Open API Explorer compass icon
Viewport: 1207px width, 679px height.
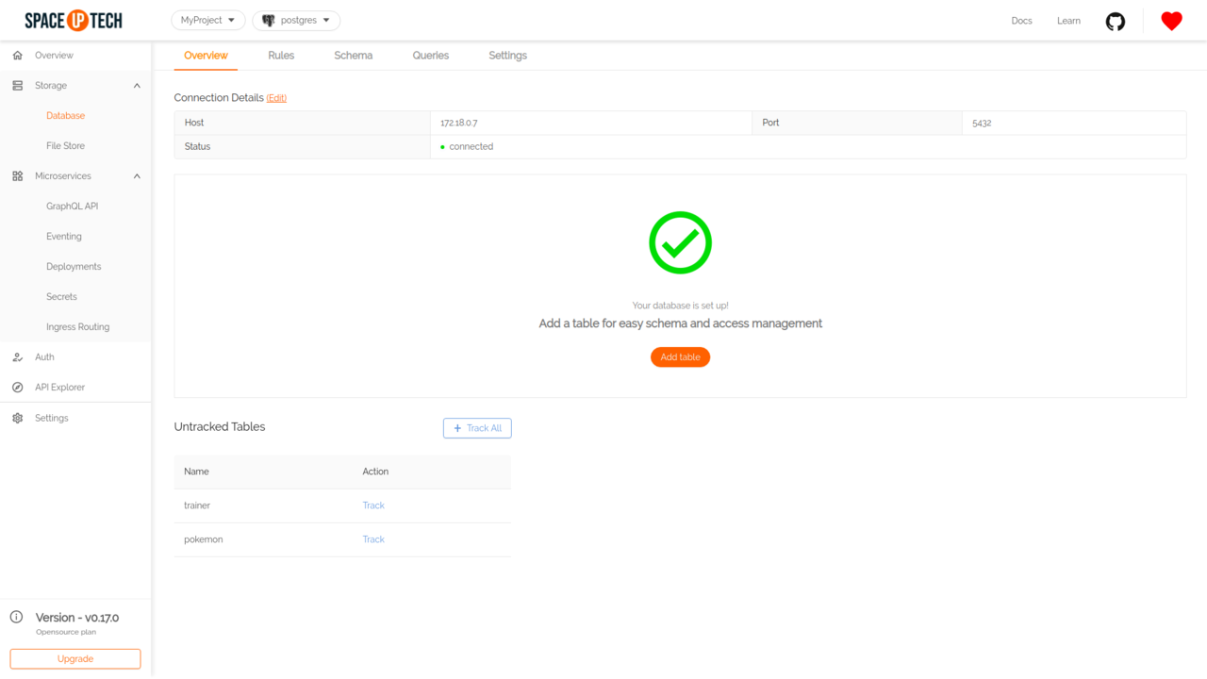(17, 388)
